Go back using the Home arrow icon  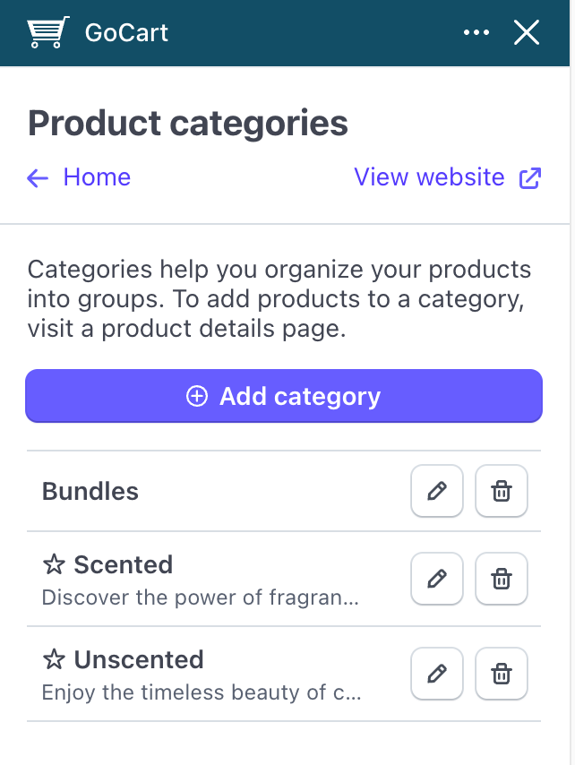click(38, 178)
